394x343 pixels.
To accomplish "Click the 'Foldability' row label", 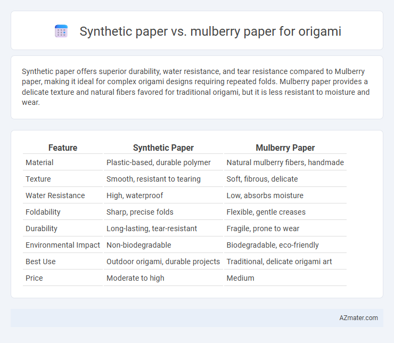I will [x=43, y=212].
